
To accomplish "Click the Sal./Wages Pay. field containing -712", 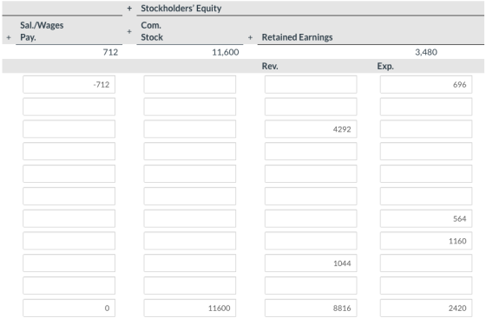I will [x=69, y=84].
